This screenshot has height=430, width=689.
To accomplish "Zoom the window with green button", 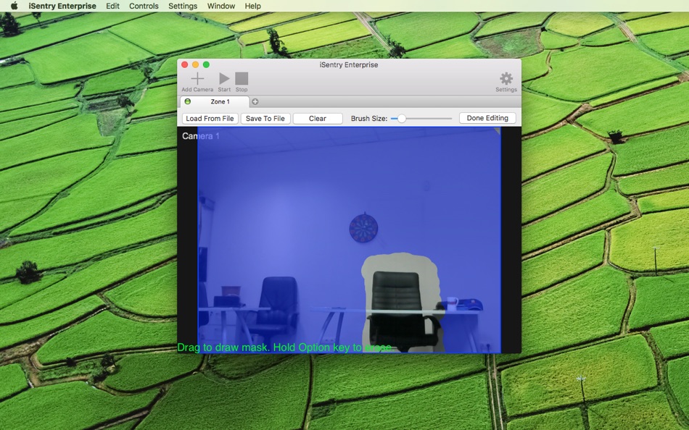I will click(206, 64).
